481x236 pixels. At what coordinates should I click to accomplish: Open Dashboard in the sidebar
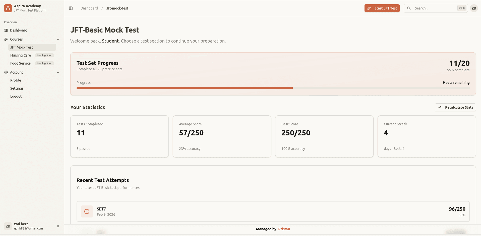tap(32, 30)
